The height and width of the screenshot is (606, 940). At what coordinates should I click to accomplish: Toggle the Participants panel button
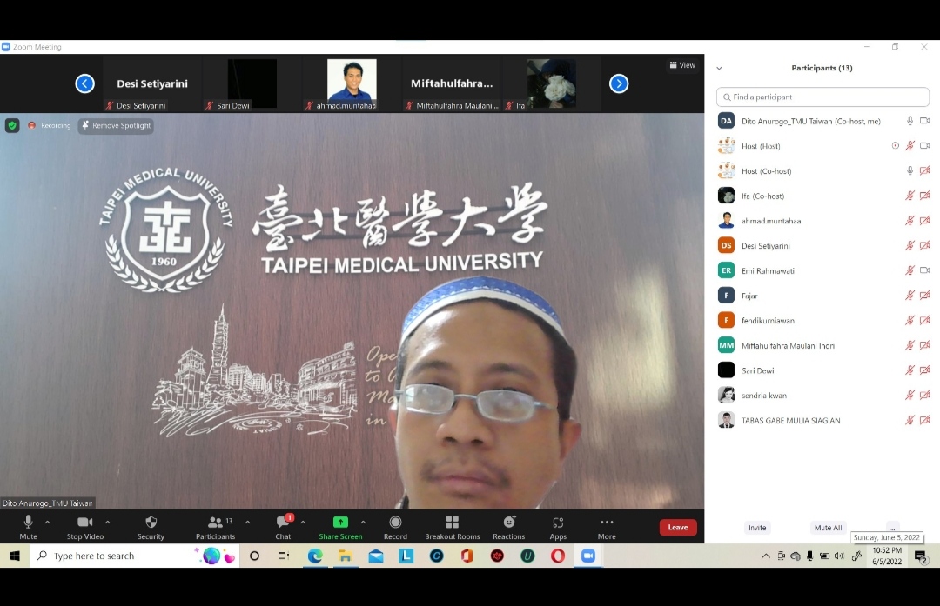pos(215,527)
